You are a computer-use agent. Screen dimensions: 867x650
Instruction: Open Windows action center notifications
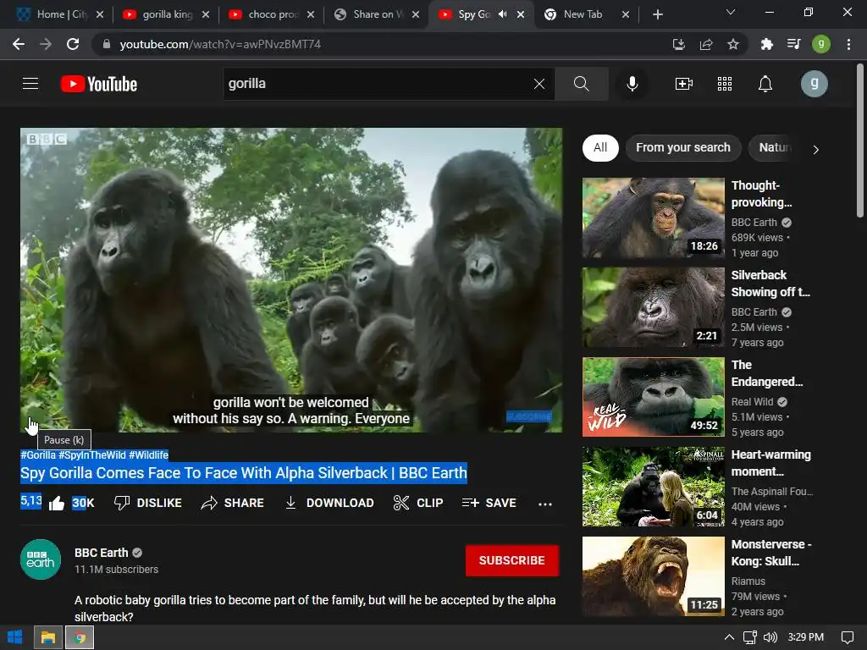(x=847, y=637)
